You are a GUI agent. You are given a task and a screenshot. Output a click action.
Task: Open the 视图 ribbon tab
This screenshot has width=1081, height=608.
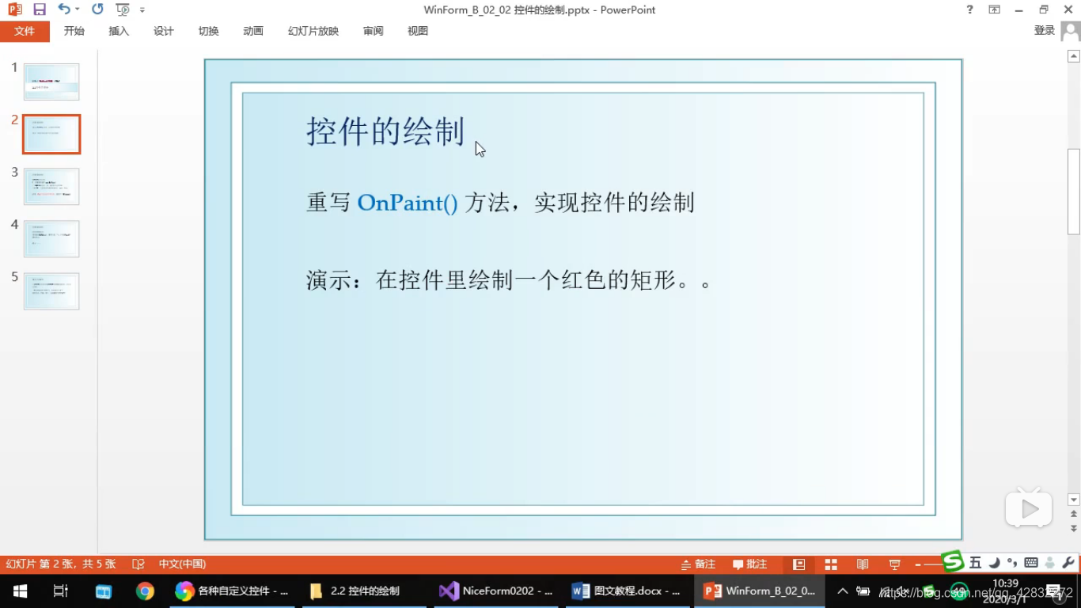click(418, 31)
